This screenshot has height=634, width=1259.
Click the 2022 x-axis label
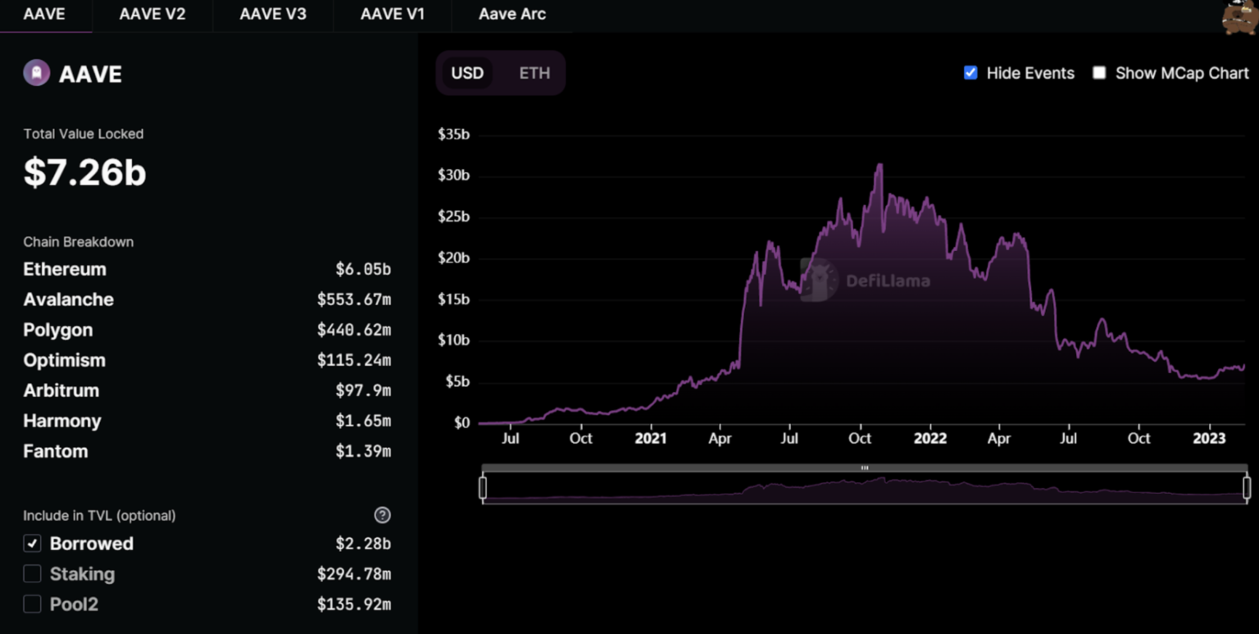pos(930,438)
